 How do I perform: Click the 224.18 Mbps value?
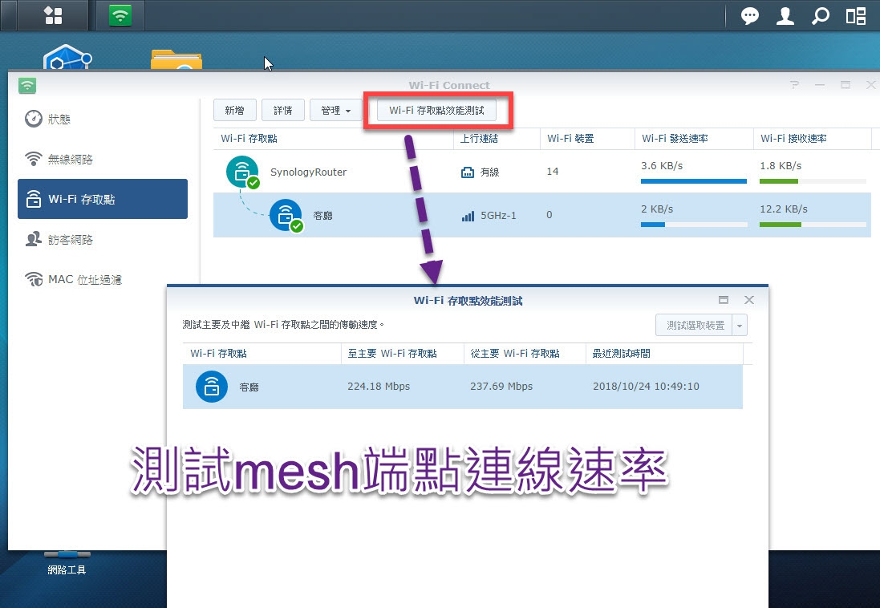[379, 387]
